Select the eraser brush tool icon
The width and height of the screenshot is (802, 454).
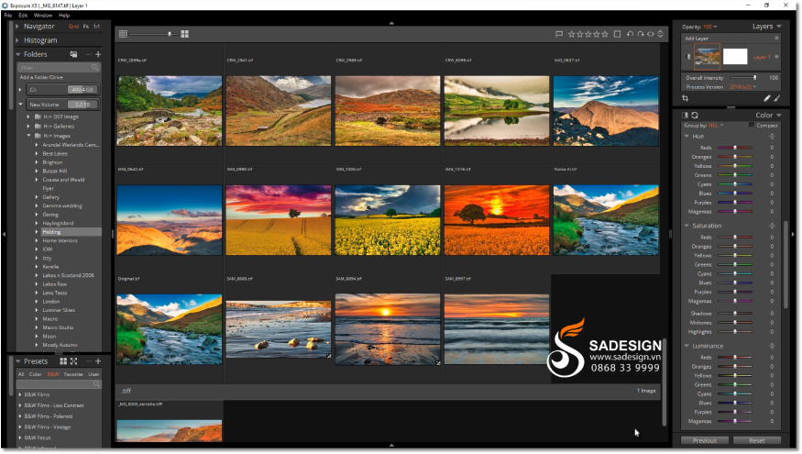tap(766, 98)
